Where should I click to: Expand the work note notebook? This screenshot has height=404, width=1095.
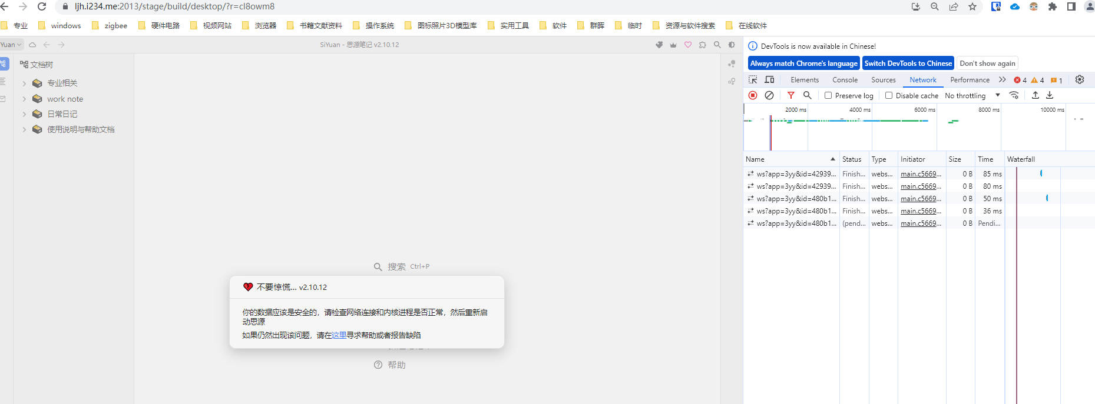(24, 99)
